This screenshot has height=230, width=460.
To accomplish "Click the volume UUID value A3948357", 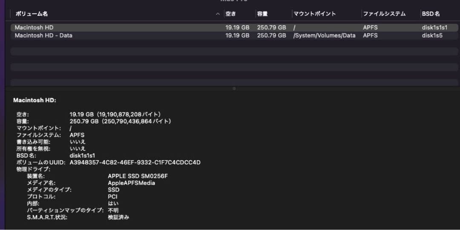I will pos(135,163).
